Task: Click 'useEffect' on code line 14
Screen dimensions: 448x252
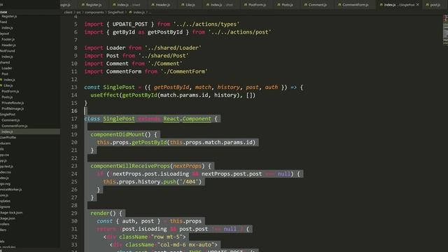Action: click(x=105, y=95)
